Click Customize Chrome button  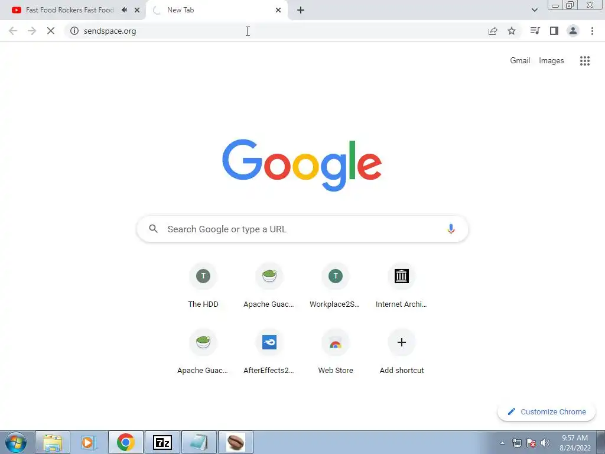[547, 412]
